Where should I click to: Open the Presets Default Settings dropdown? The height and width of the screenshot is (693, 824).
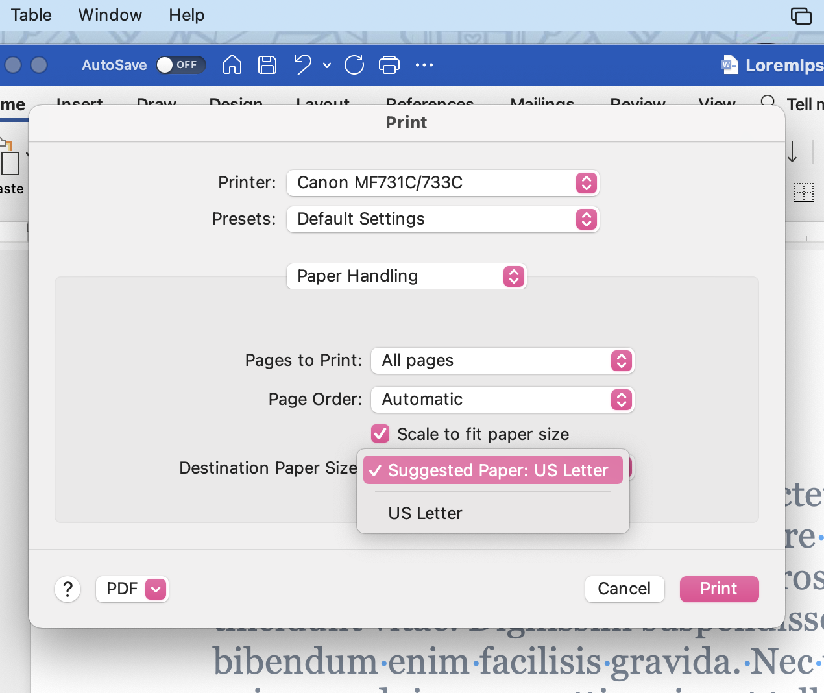[442, 219]
